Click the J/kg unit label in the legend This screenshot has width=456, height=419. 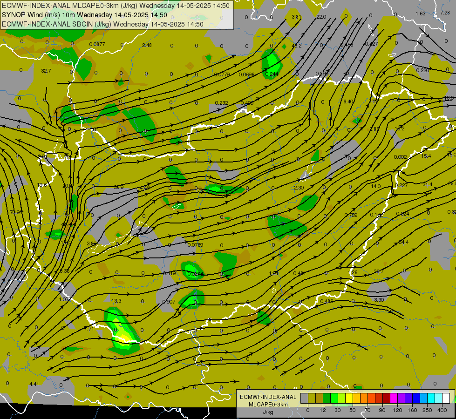(x=268, y=412)
